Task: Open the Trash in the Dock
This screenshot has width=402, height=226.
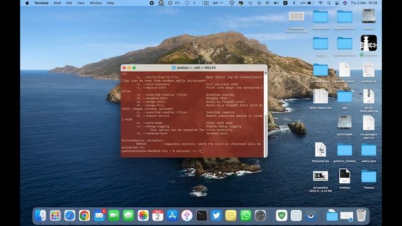Action: pyautogui.click(x=361, y=215)
